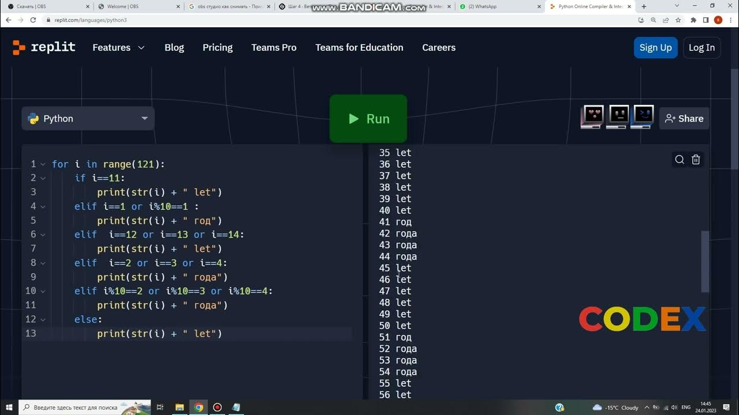
Task: Click the Log In button
Action: pos(701,47)
